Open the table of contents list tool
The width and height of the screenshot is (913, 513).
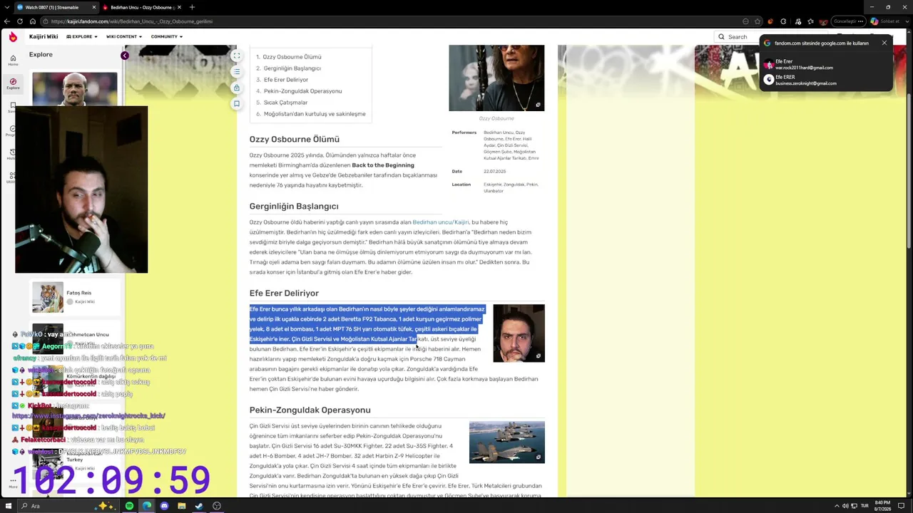click(237, 72)
